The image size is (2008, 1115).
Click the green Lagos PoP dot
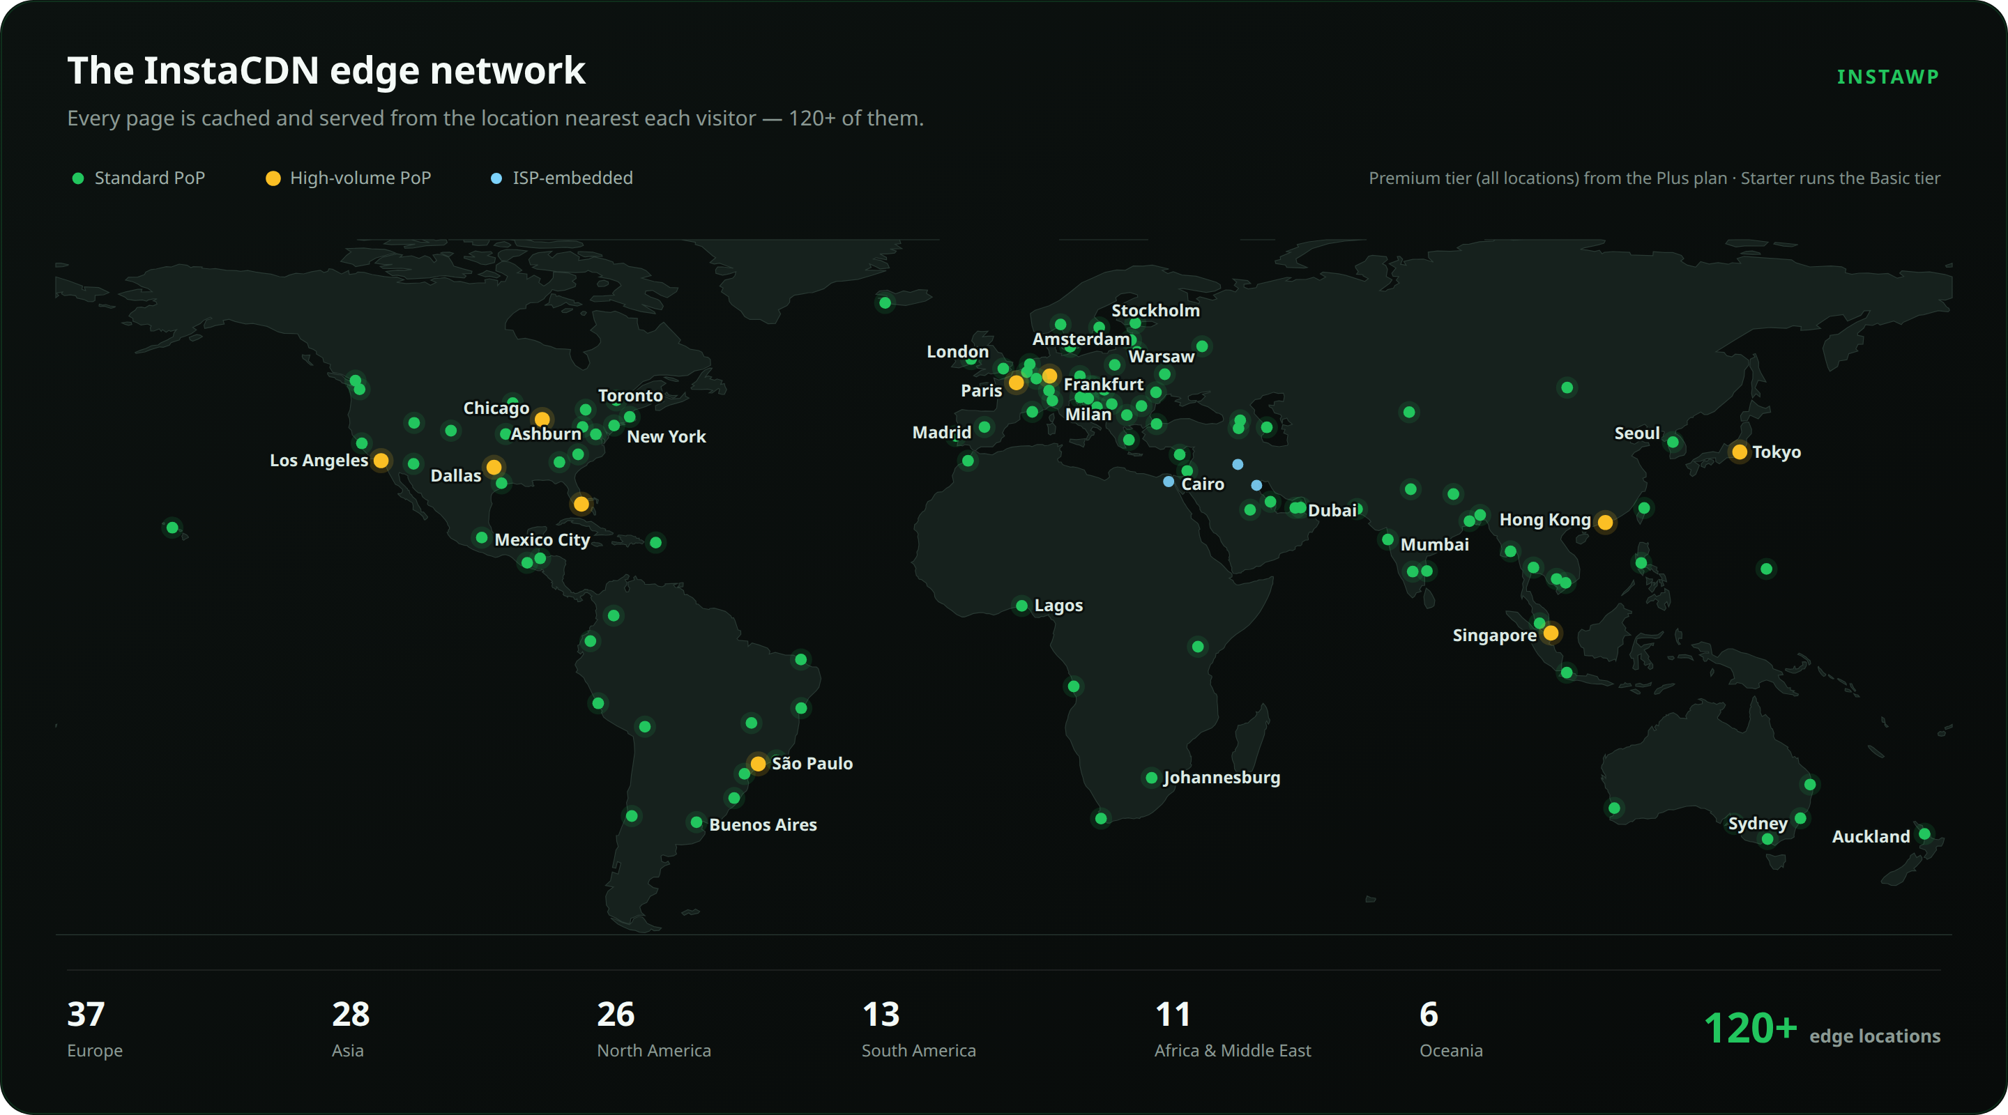click(1022, 606)
